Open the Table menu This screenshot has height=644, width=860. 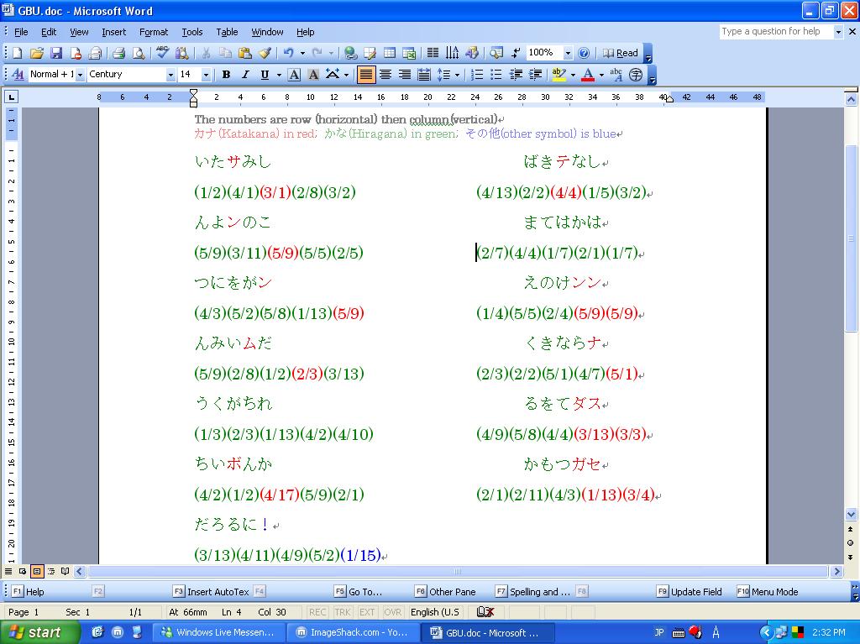(x=227, y=32)
